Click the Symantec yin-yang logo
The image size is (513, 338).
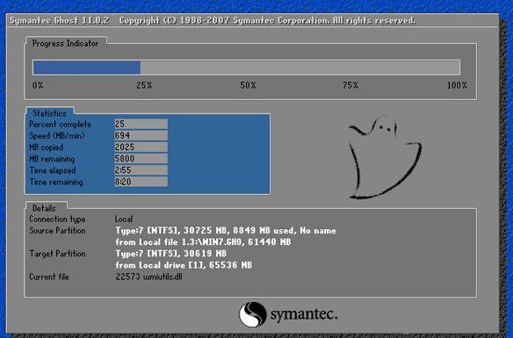point(253,314)
